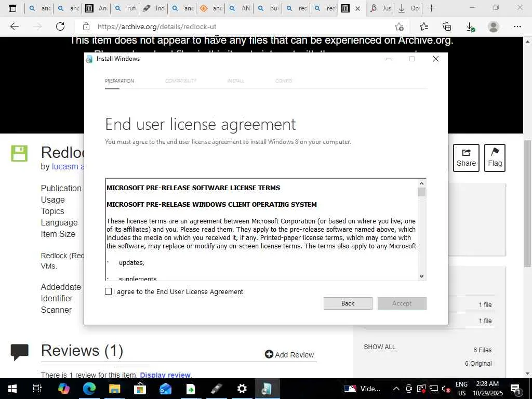Click the Install Windows title bar icon

click(89, 59)
